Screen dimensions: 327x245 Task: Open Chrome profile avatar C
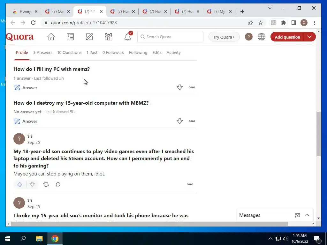(x=304, y=23)
